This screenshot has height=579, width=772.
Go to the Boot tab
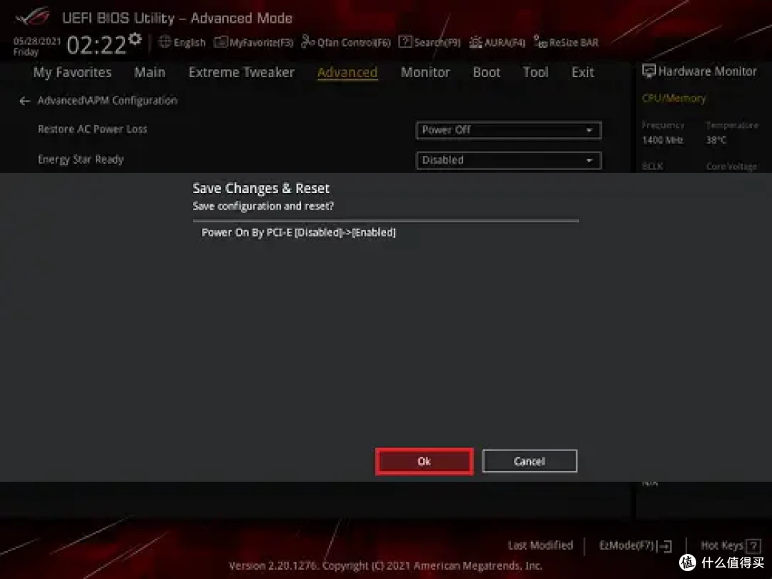[487, 72]
